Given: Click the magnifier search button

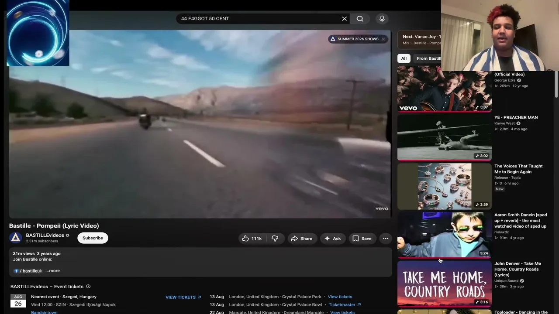Looking at the screenshot, I should coord(360,19).
